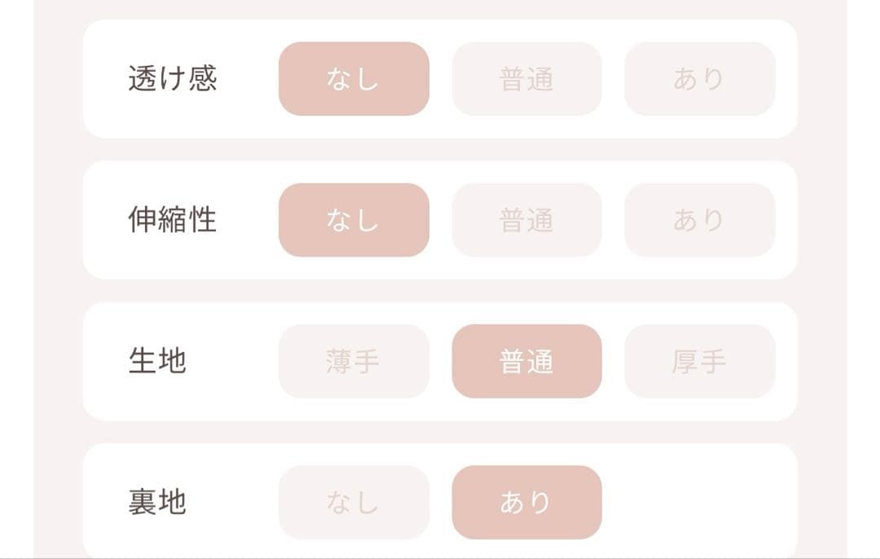Enable あり for 伸縮性 stretchiness
880x559 pixels.
pyautogui.click(x=700, y=220)
